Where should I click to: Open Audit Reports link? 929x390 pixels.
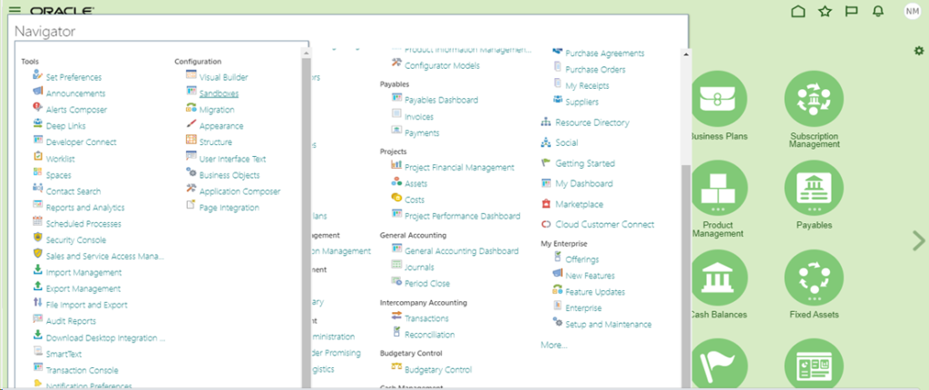pyautogui.click(x=71, y=321)
